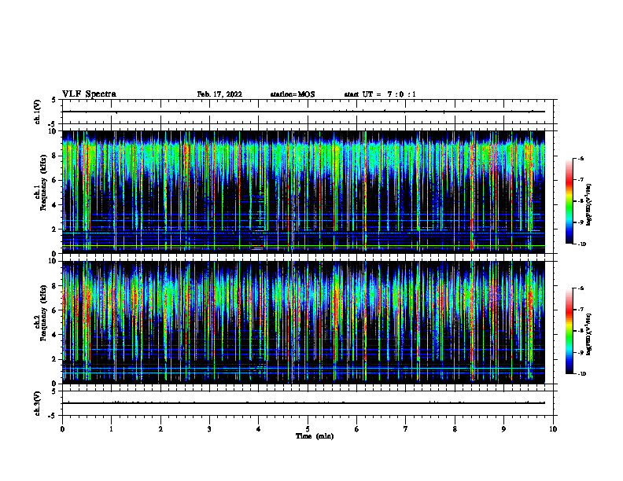Click the "-10" tick on ch.2 colorbar

(581, 374)
